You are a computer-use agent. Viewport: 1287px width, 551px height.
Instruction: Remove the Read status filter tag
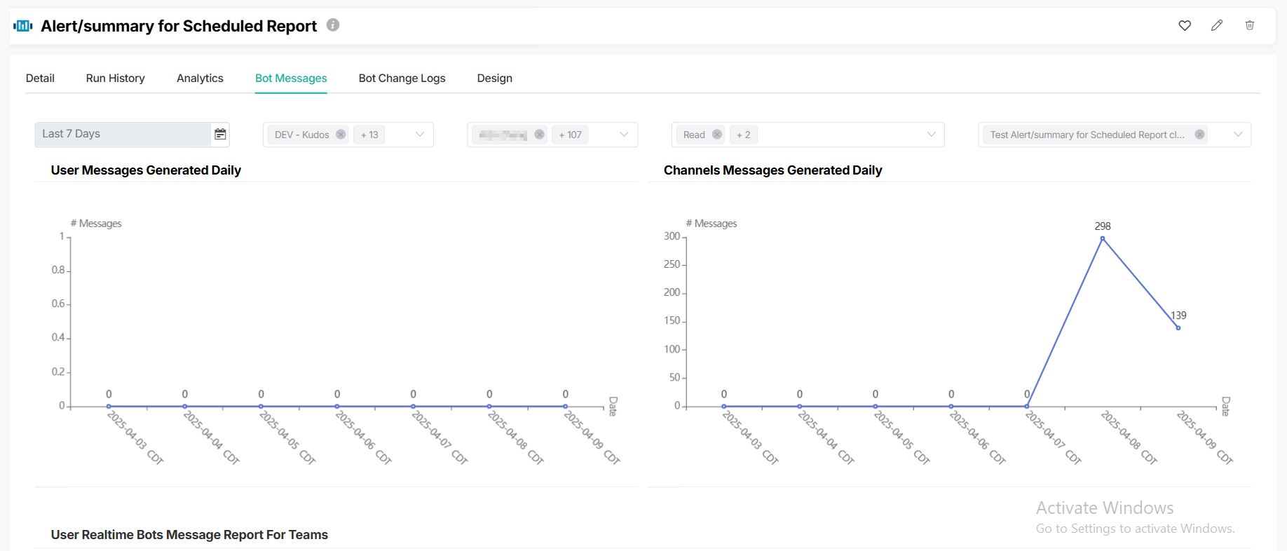click(716, 135)
